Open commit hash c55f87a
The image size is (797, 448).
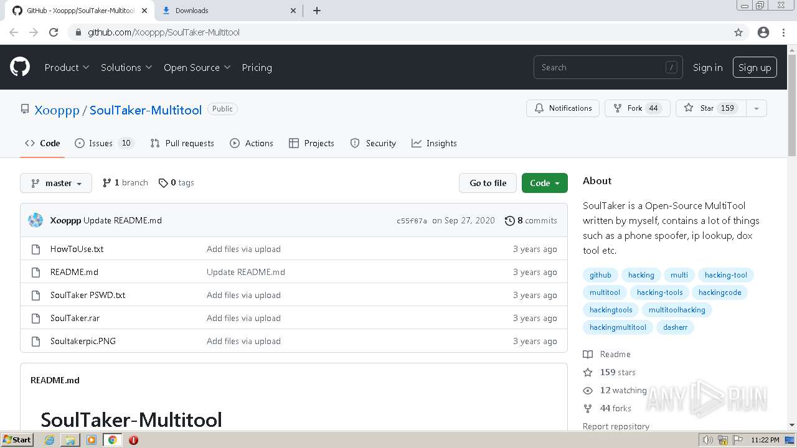point(412,221)
